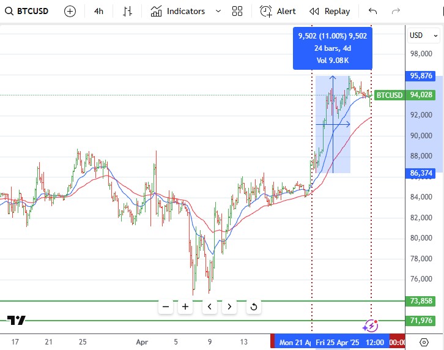
Task: Select the 73,858 horizontal line label
Action: pos(421,300)
